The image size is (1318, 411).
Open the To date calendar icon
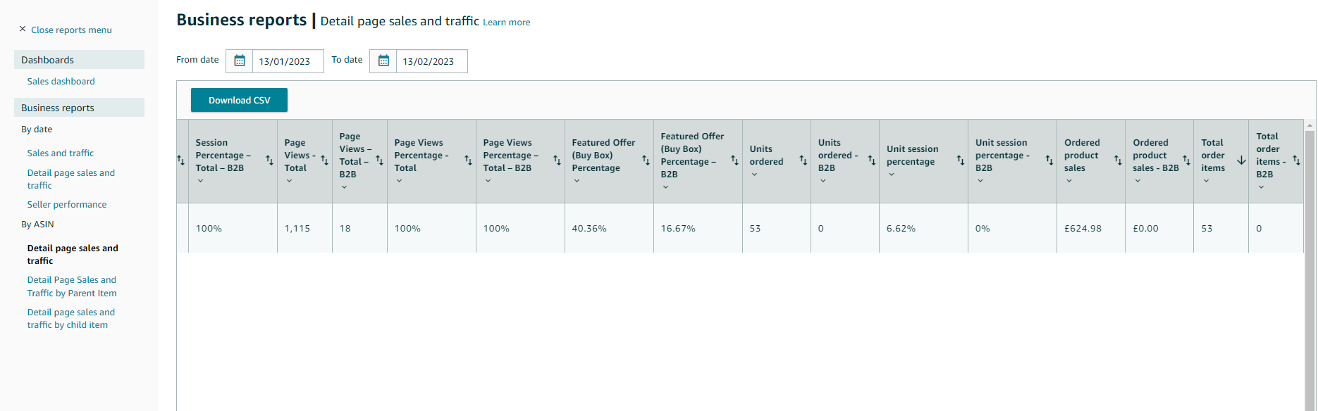(383, 61)
